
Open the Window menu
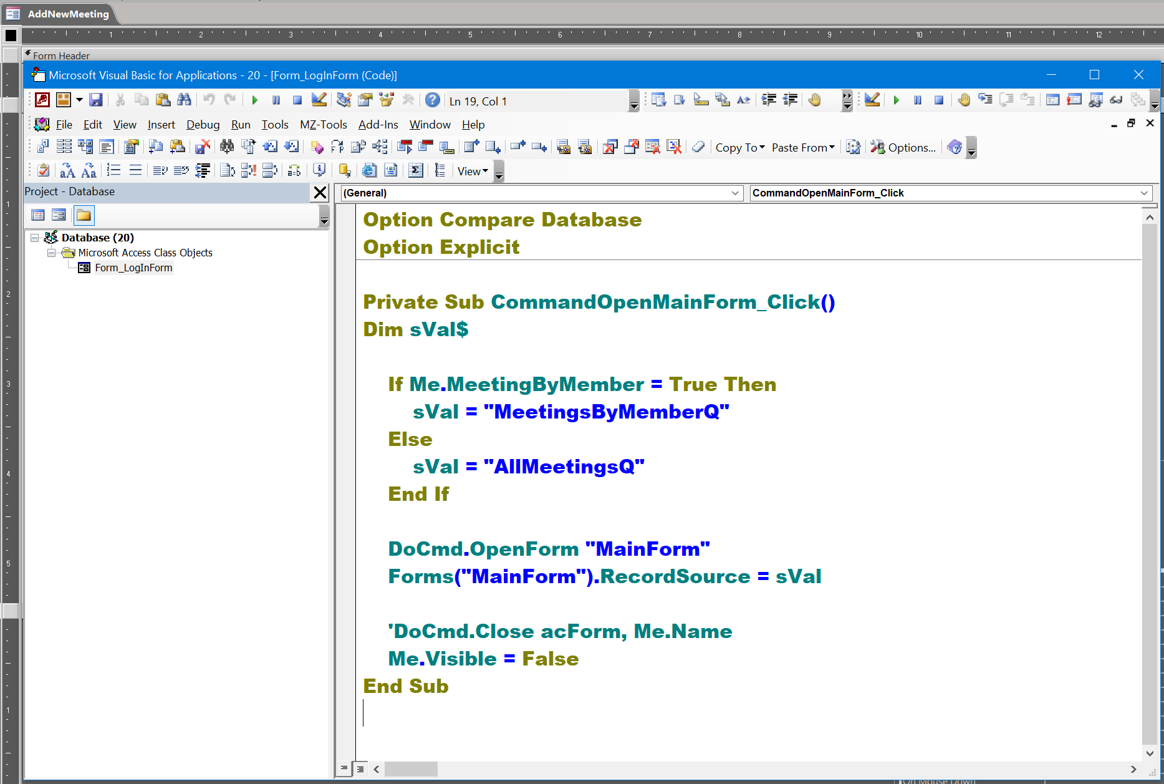[430, 125]
